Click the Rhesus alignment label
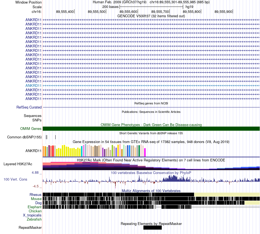Image resolution: width=260 pixels, height=234 pixels. click(36, 195)
